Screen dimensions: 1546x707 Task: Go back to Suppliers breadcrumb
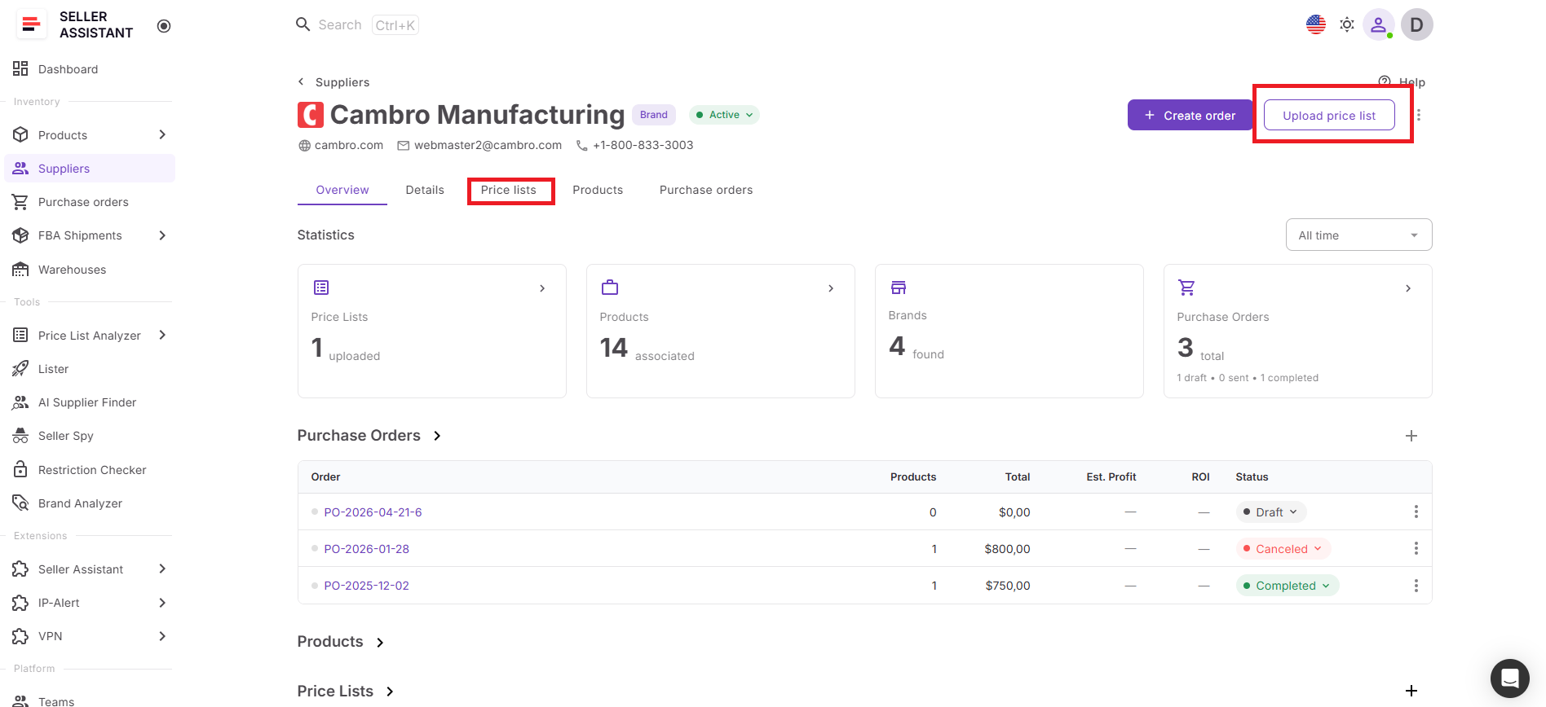tap(333, 82)
